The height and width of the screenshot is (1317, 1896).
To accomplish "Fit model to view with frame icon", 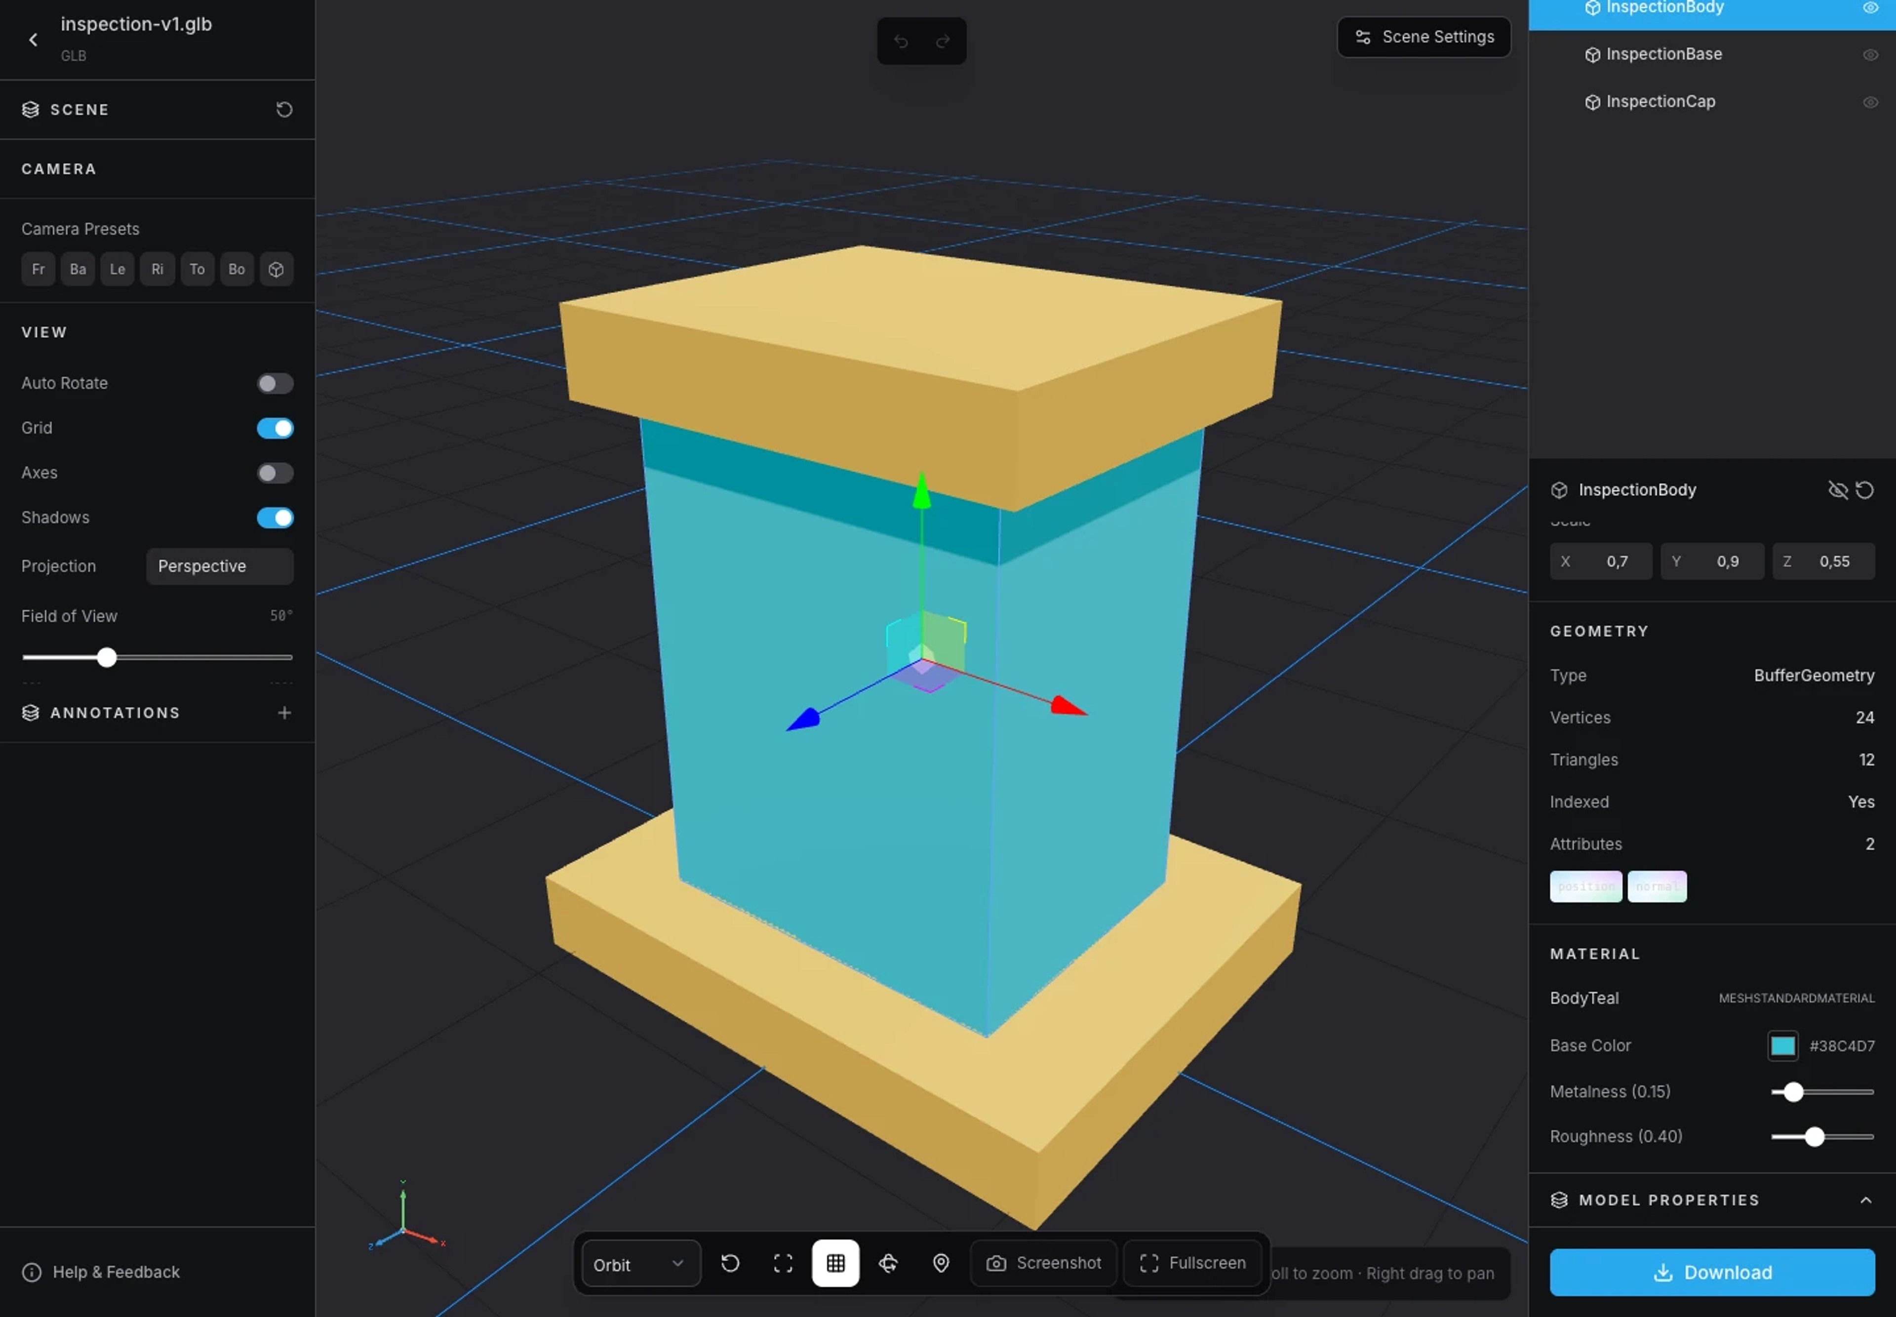I will pos(783,1263).
